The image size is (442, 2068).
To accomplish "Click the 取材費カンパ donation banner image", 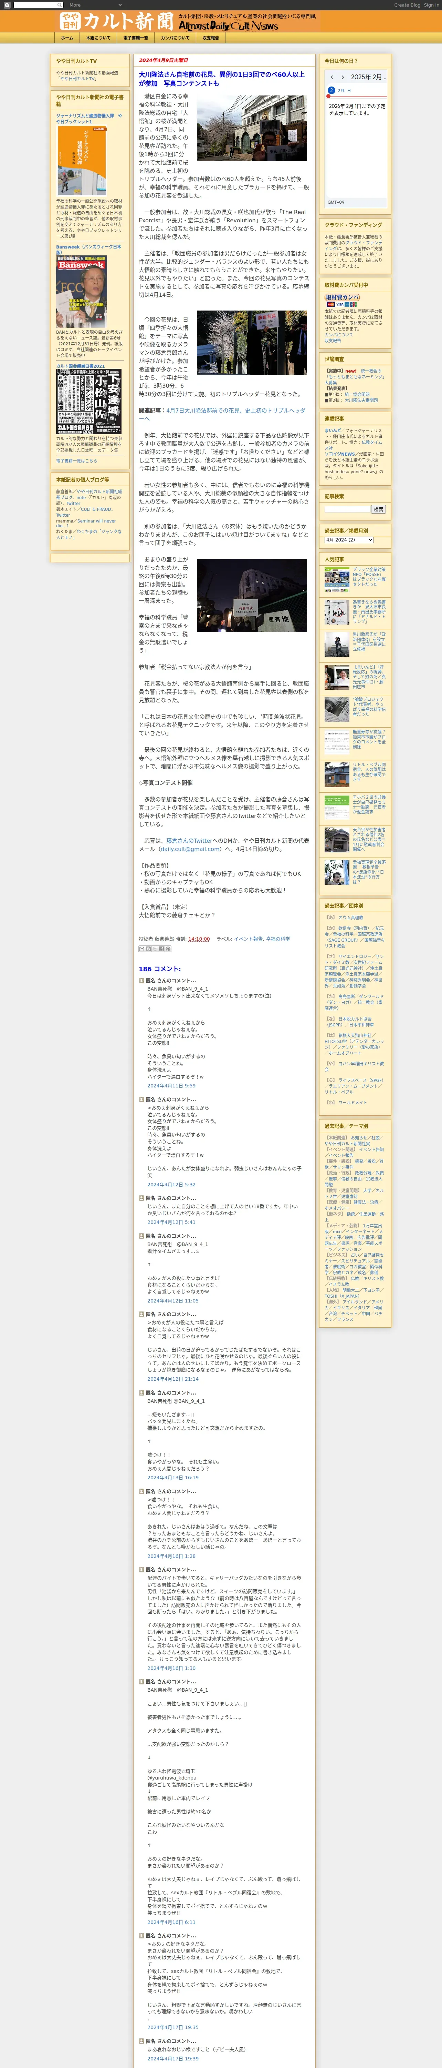I will pyautogui.click(x=342, y=297).
